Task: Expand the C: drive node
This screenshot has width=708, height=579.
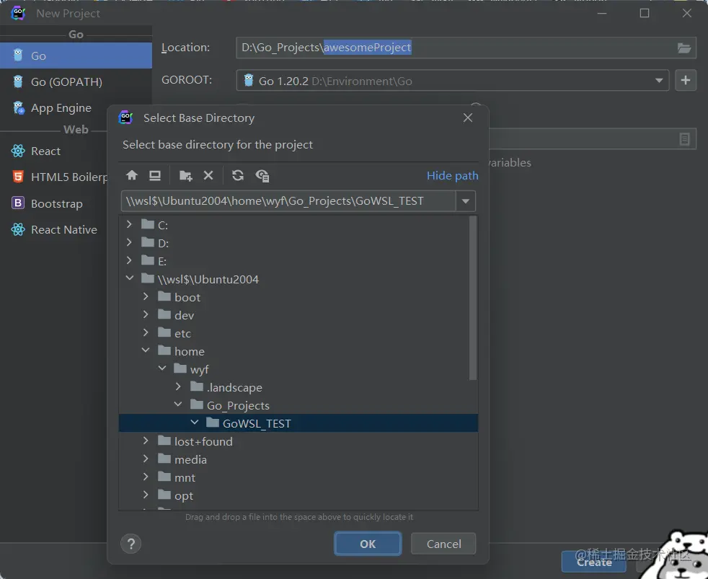Action: coord(129,224)
